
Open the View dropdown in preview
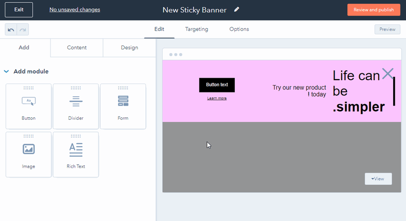point(378,178)
